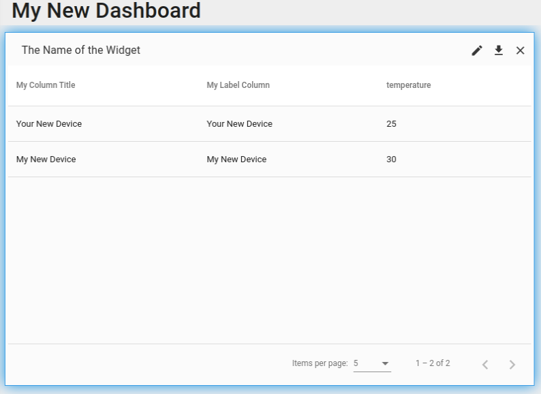Sort by My Label Column header
Image resolution: width=541 pixels, height=394 pixels.
pos(238,85)
